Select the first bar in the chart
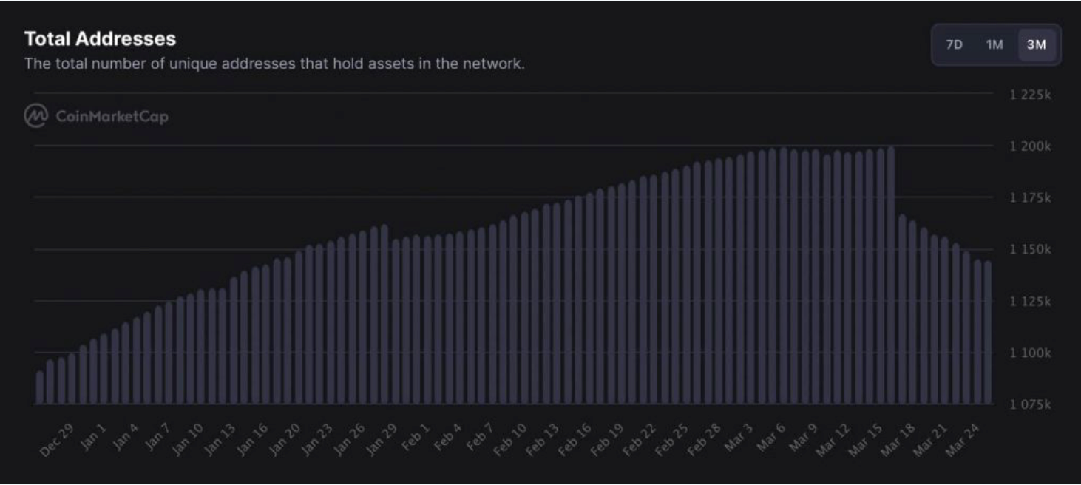 (40, 387)
